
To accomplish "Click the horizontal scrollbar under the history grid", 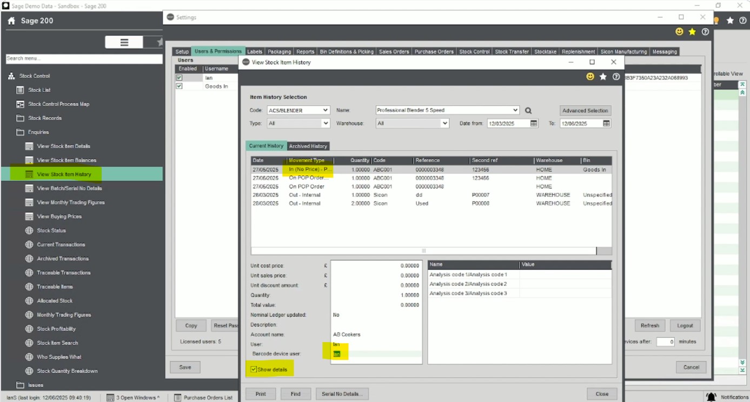I will point(423,251).
